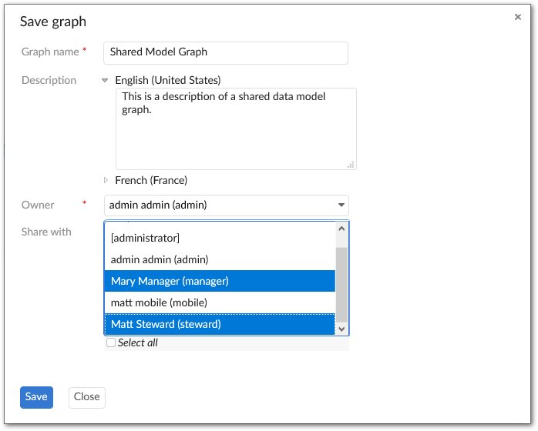Expand the French (France) description
The height and width of the screenshot is (431, 538).
[x=106, y=180]
